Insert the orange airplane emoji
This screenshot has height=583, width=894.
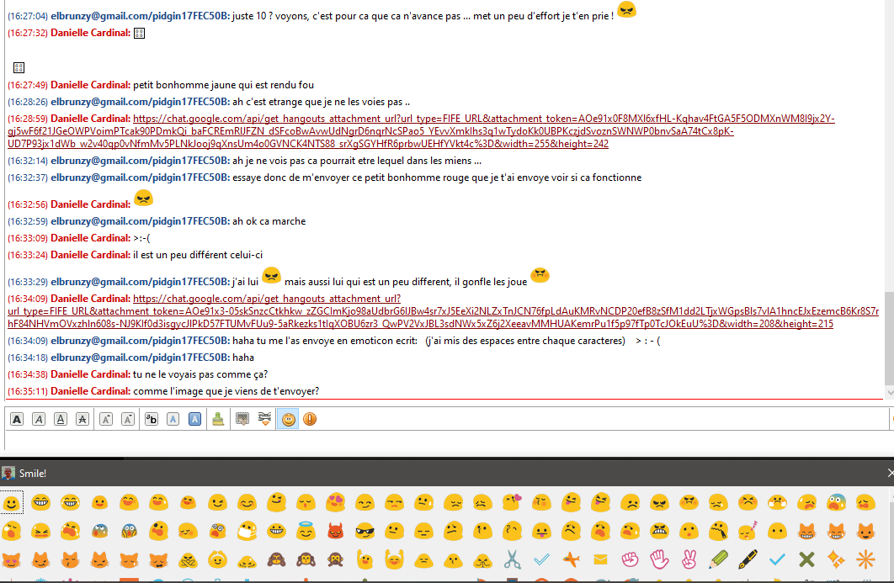pos(571,560)
